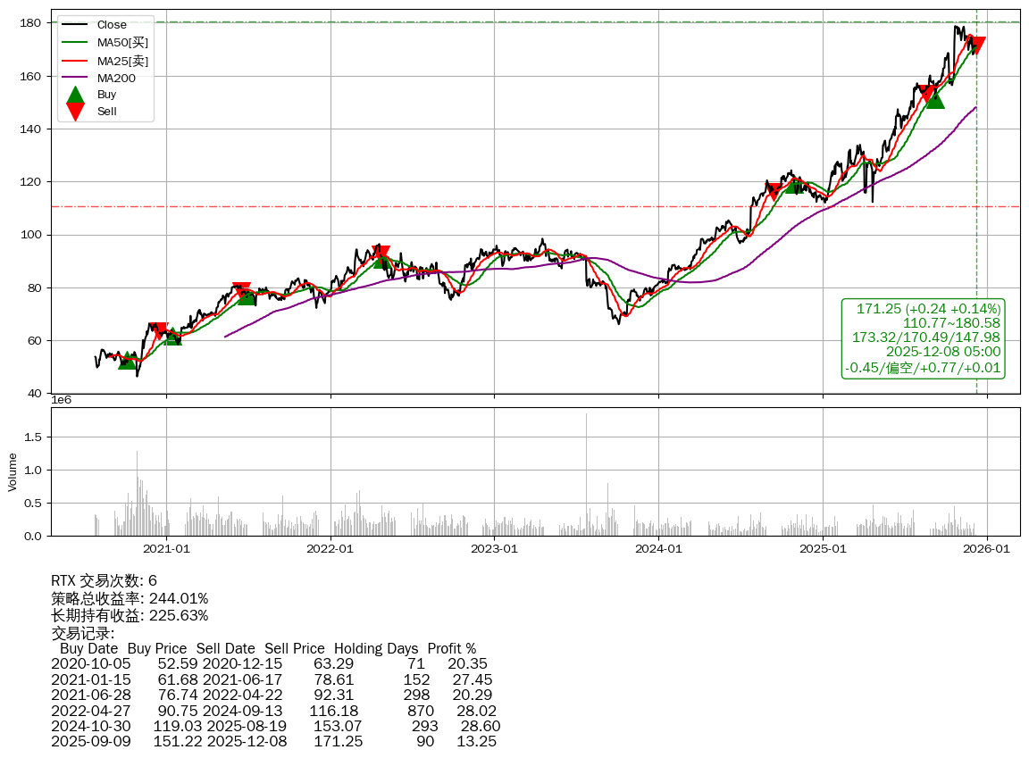Click the green Buy triangle in the legend
1029x758 pixels.
[x=76, y=95]
